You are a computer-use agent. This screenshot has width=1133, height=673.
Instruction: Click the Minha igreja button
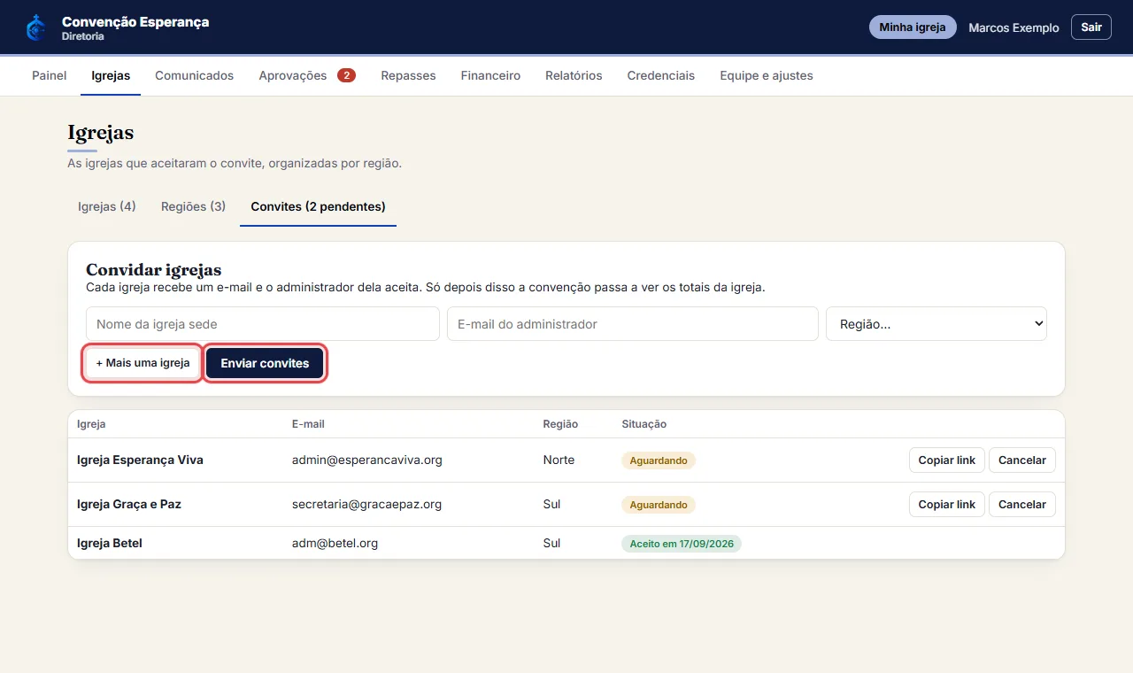(913, 27)
